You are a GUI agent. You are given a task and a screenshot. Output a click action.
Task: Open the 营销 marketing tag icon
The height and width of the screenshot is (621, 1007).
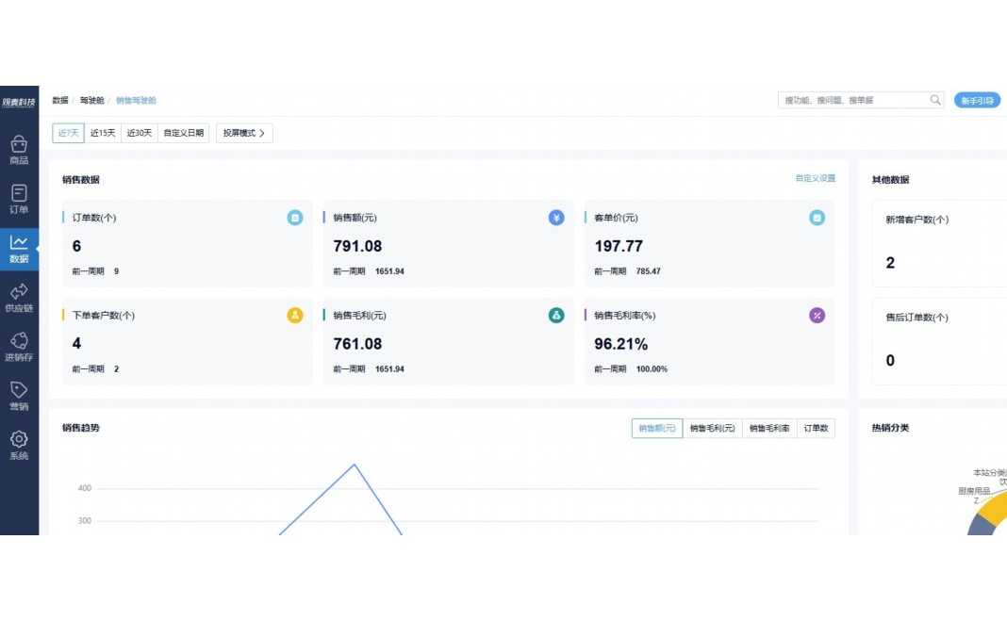pos(19,397)
